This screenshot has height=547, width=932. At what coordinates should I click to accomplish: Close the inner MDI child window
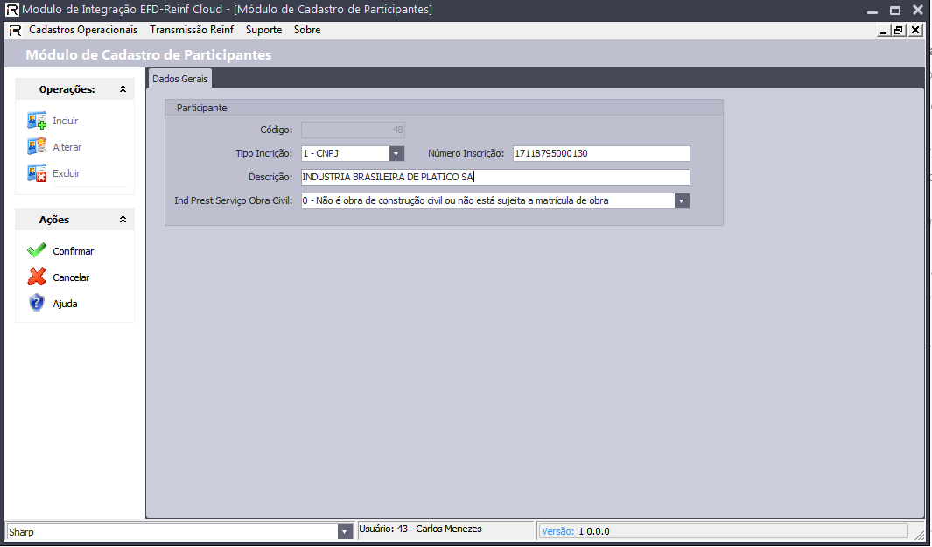pos(915,30)
